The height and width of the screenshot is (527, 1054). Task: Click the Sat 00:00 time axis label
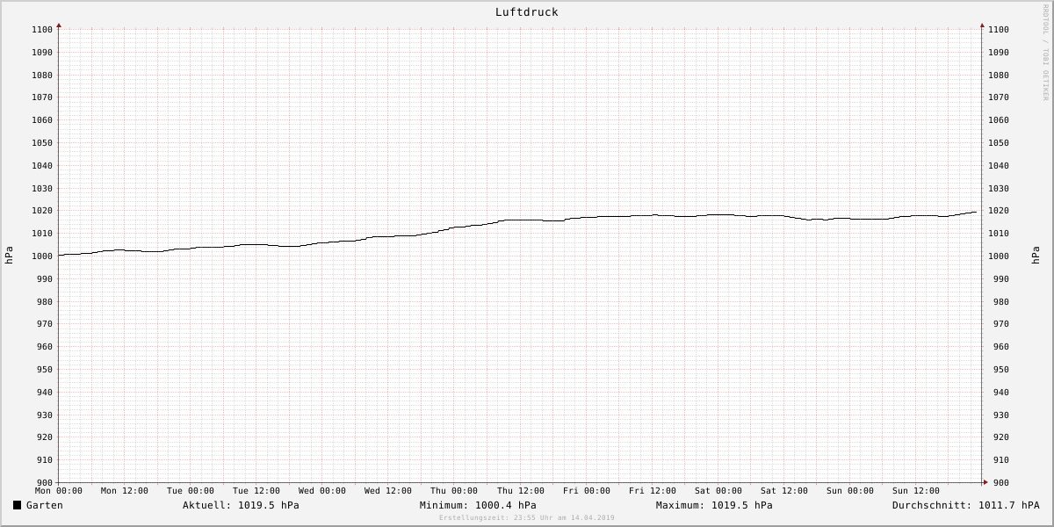coord(718,491)
